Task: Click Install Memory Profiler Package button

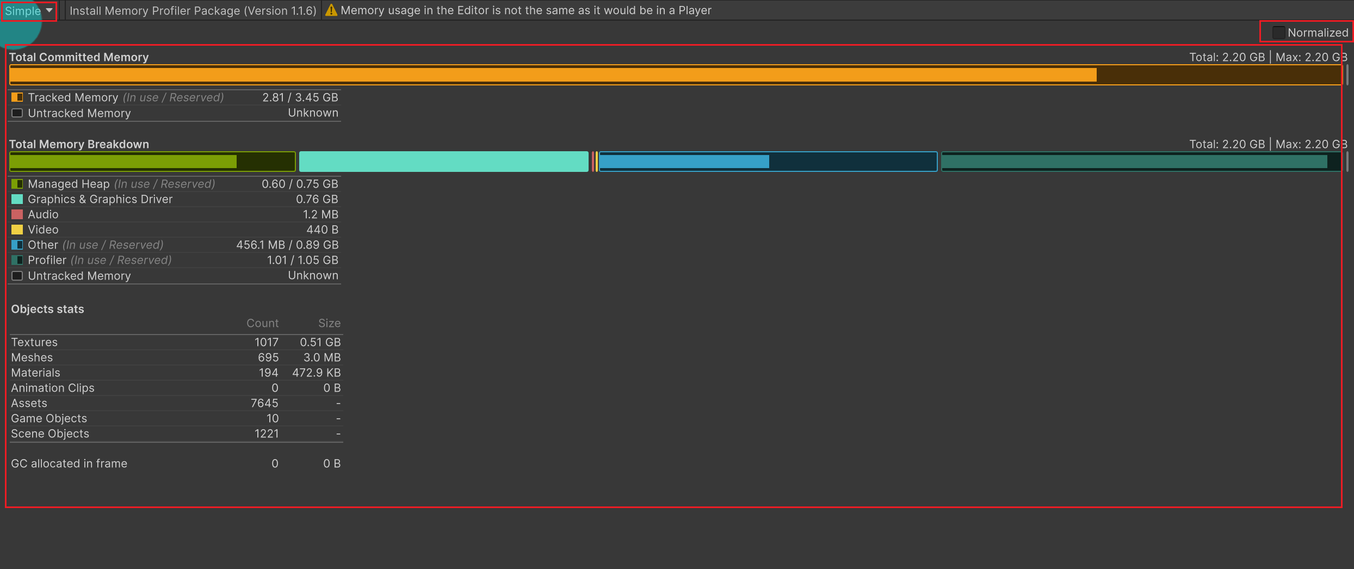Action: pyautogui.click(x=193, y=11)
